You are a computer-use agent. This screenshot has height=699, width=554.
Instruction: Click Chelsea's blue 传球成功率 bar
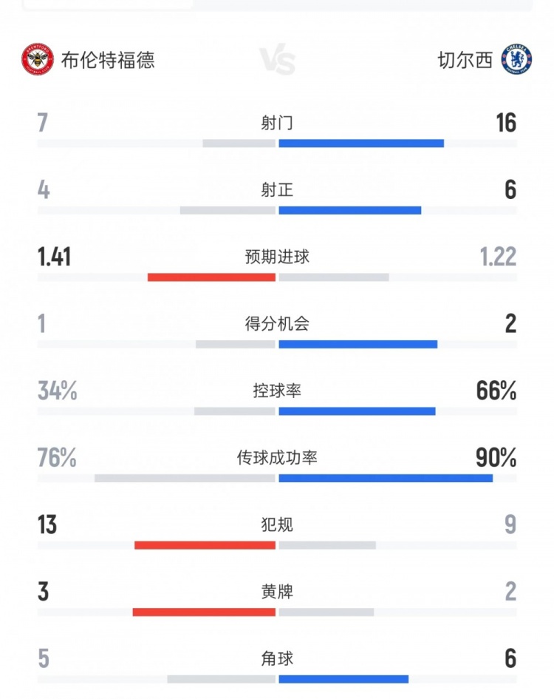pos(386,479)
